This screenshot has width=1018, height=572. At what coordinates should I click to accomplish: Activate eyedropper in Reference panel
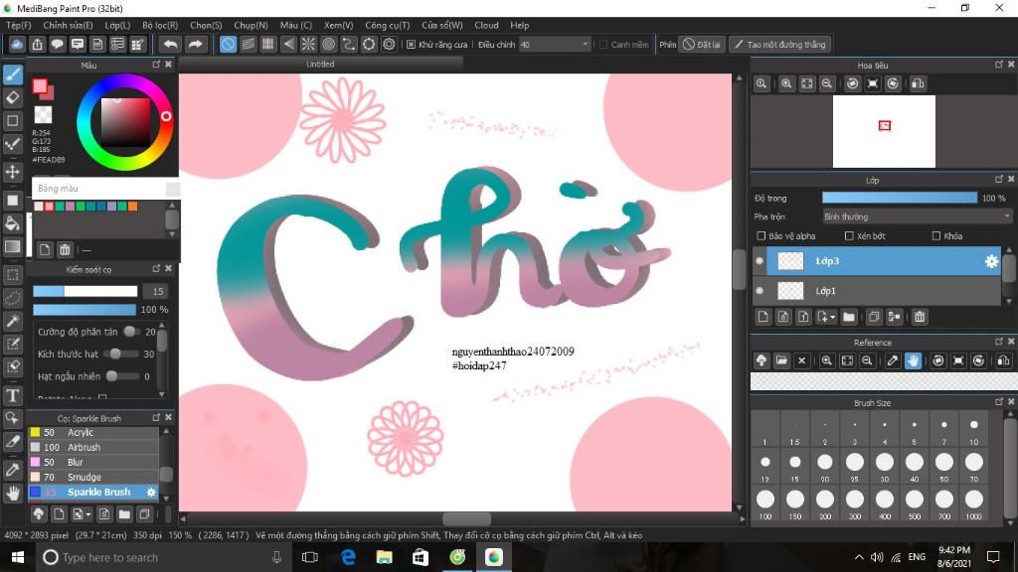[893, 360]
